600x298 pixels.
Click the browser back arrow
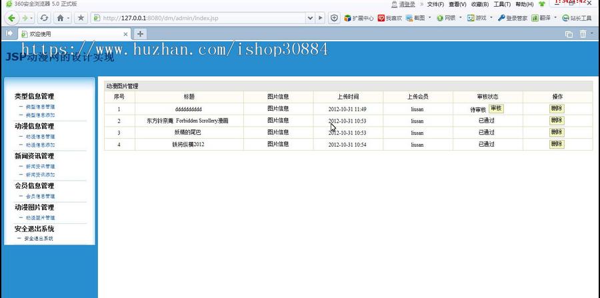11,17
